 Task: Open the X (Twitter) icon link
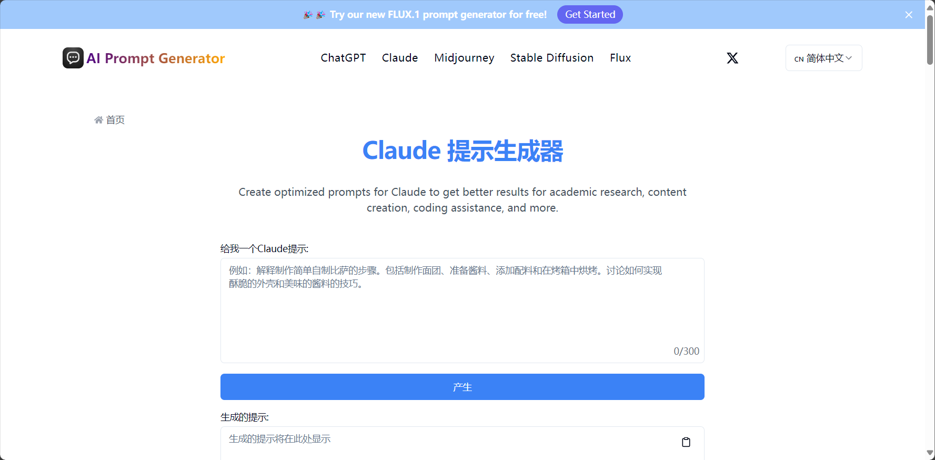(732, 58)
